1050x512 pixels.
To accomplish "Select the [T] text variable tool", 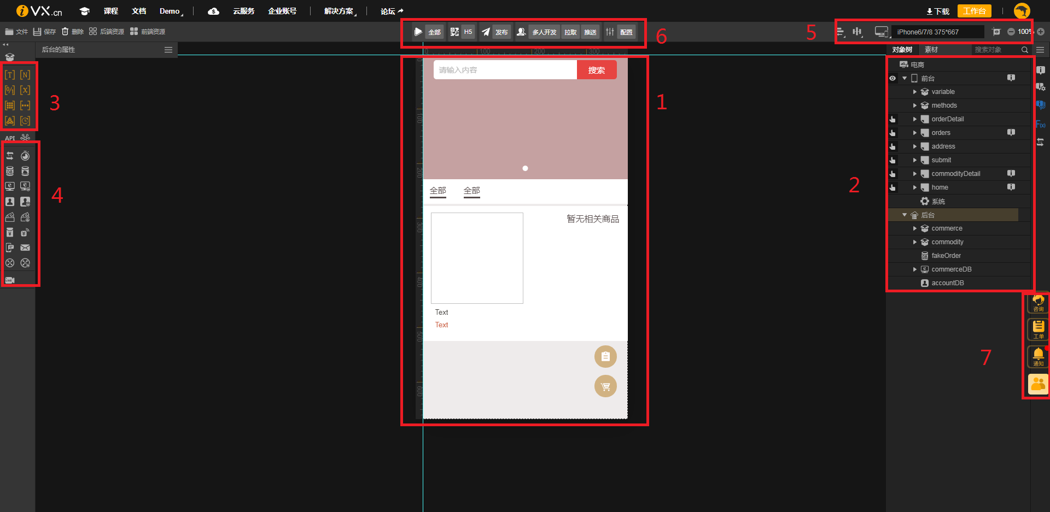I will tap(10, 75).
